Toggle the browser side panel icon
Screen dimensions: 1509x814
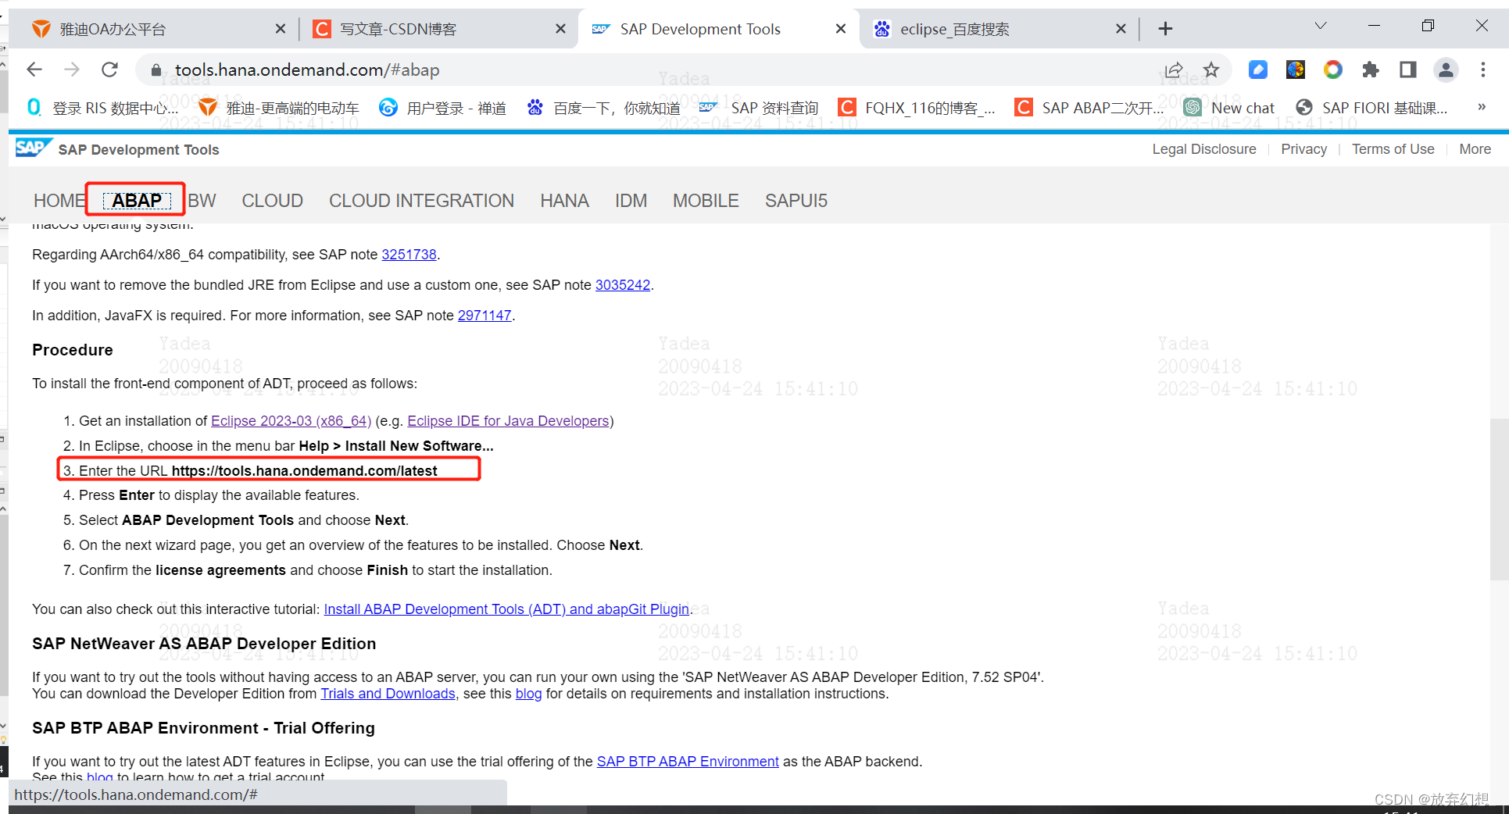(1408, 70)
